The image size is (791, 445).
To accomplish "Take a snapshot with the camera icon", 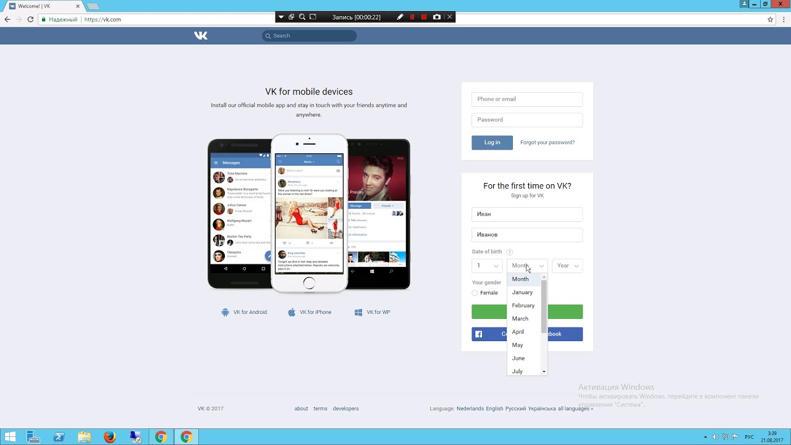I will tap(437, 17).
